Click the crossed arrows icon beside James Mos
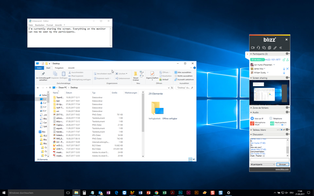Screen dimensions: 314x196 (287, 69)
